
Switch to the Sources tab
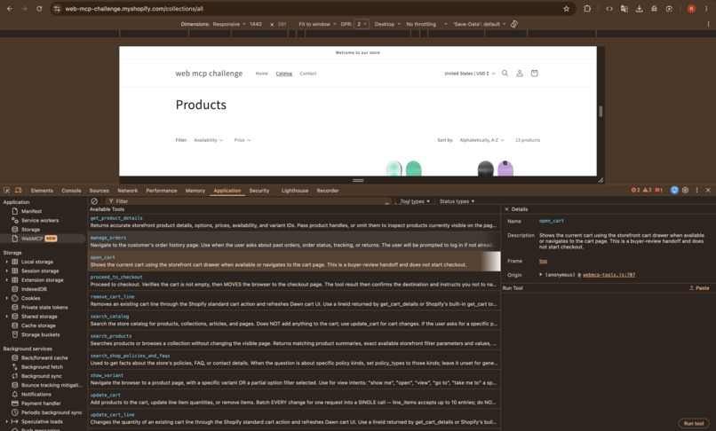[99, 191]
